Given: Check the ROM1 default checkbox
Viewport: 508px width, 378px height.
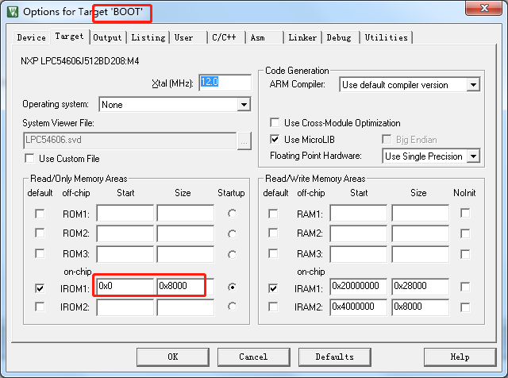Looking at the screenshot, I should tap(40, 214).
